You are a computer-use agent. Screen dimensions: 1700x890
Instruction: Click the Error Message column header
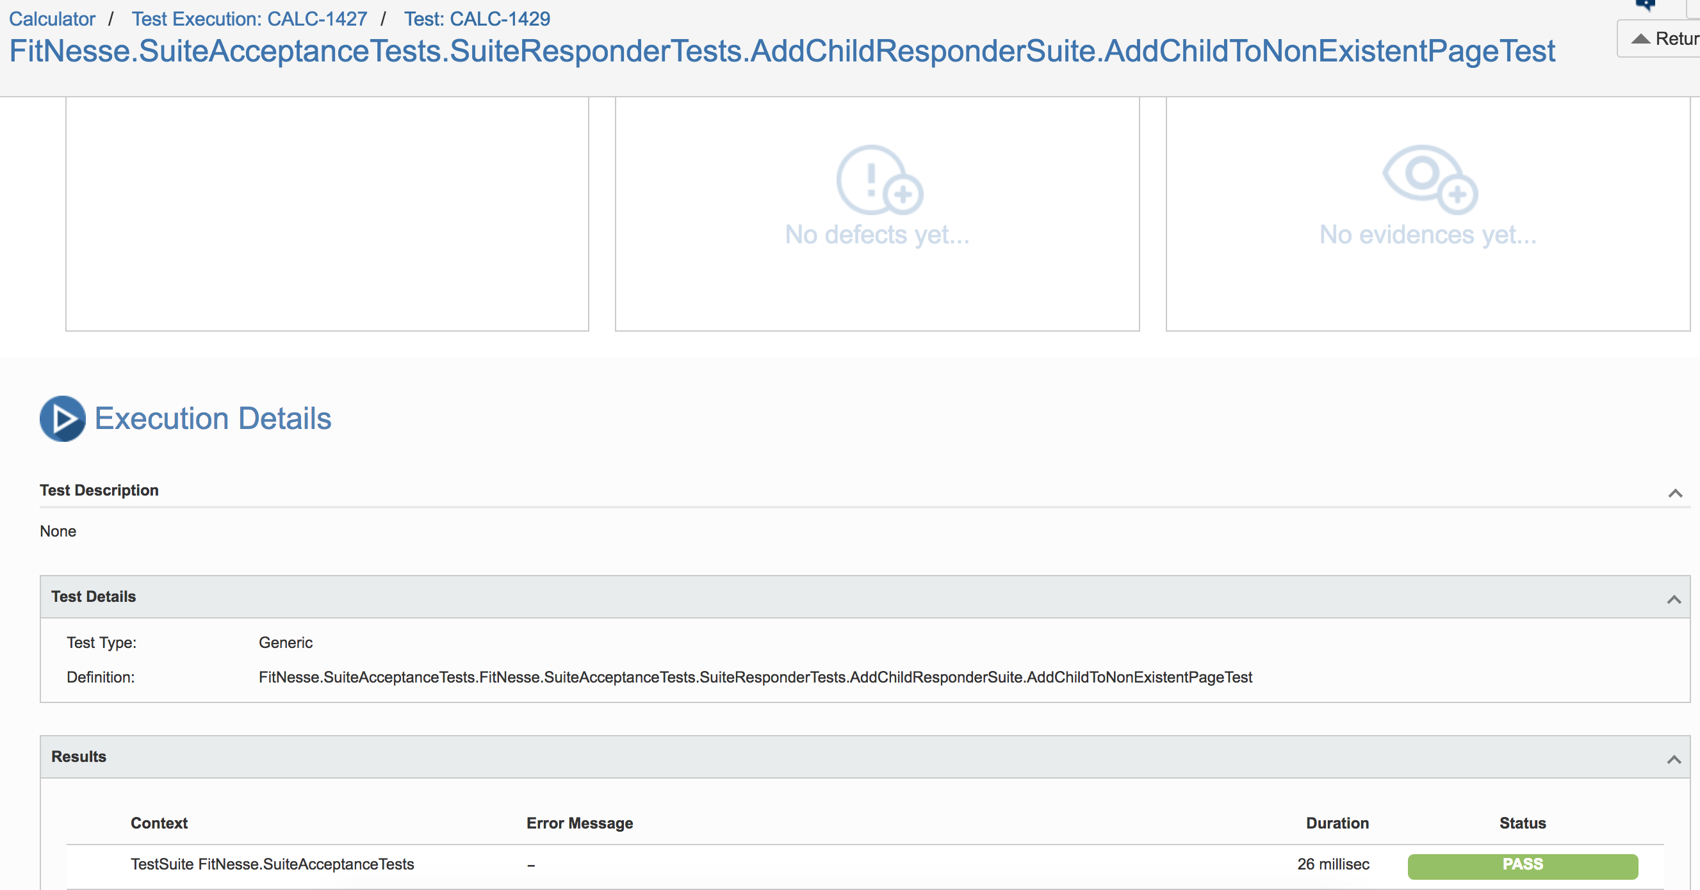tap(580, 823)
